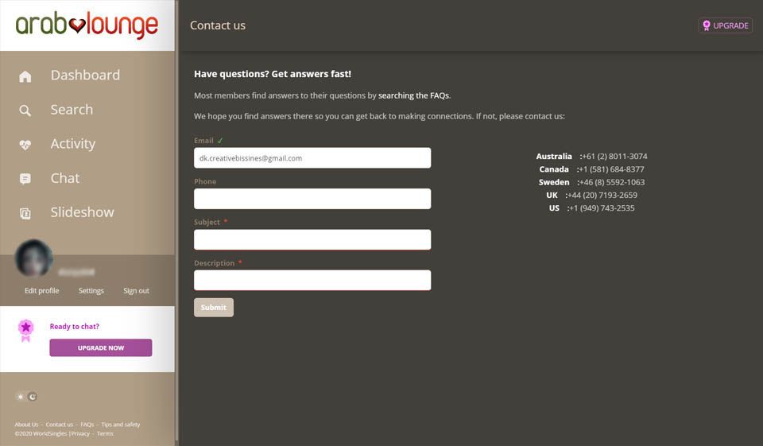
Task: Sign out of the account
Action: coord(136,291)
